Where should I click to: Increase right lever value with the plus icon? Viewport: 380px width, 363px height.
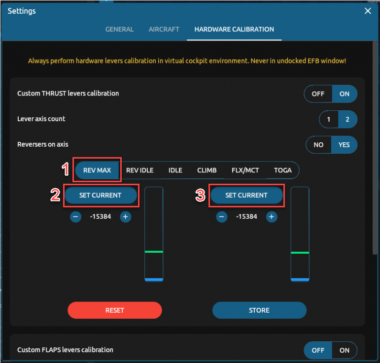click(272, 217)
